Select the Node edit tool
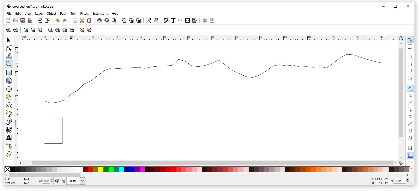This screenshot has width=420, height=191. pos(9,48)
